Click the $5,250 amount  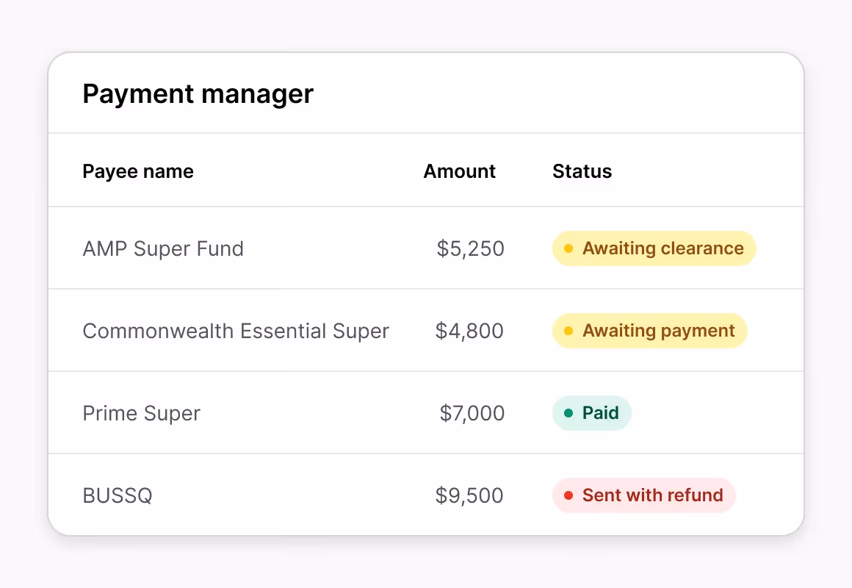coord(471,248)
